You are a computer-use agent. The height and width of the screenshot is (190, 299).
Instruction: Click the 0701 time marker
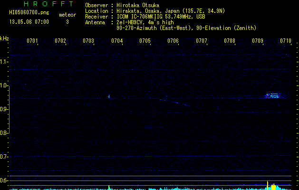32,41
